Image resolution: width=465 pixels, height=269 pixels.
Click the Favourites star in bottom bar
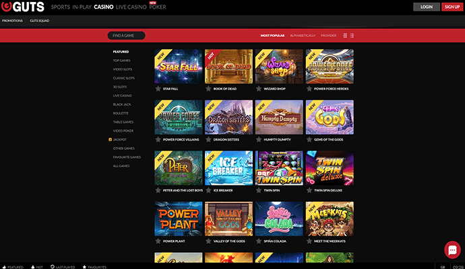pyautogui.click(x=84, y=267)
